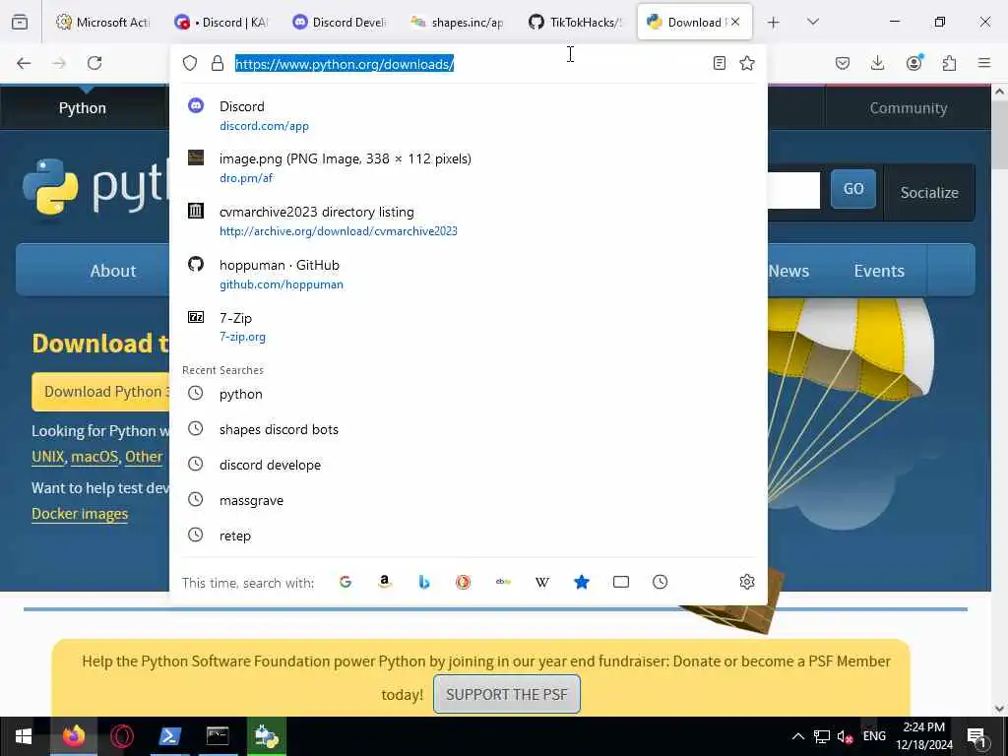1008x756 pixels.
Task: Choose recent search 'python'
Action: point(468,394)
